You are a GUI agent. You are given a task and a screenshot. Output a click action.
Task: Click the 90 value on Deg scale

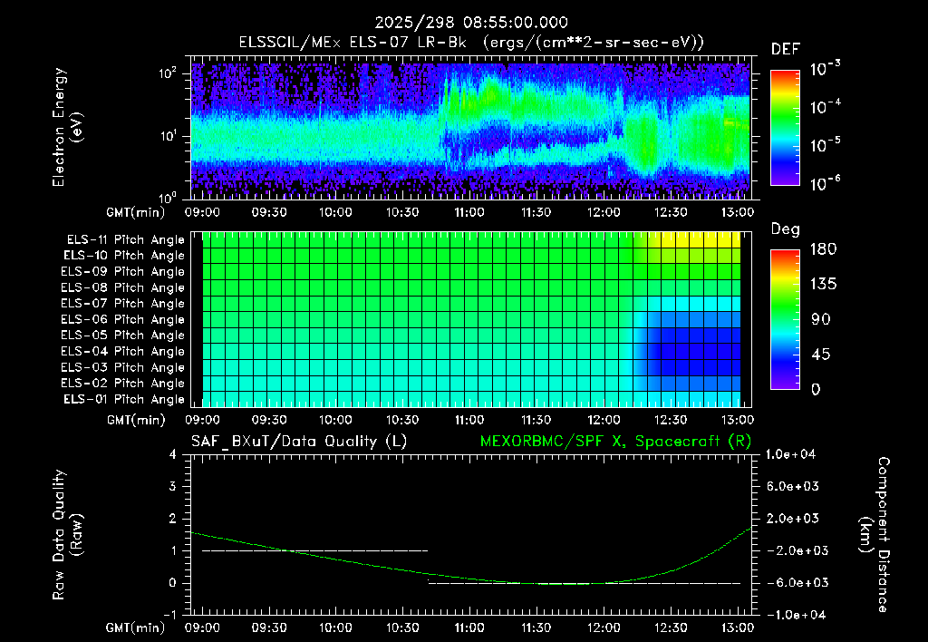(x=821, y=319)
